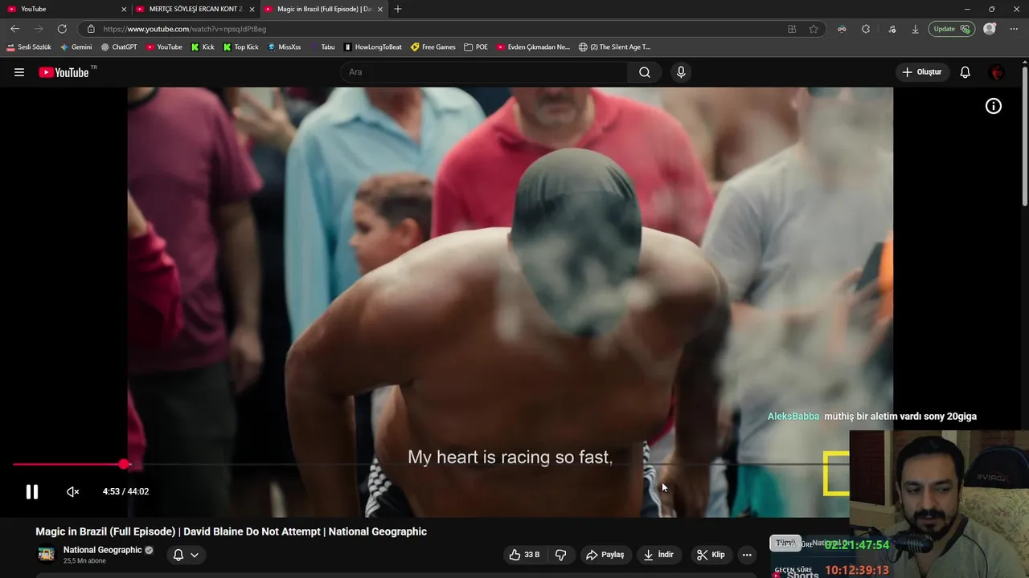Click the browser Update button
The image size is (1029, 578).
(952, 29)
